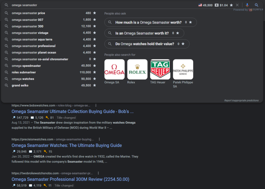The width and height of the screenshot is (265, 189).
Task: Star the main omega seamaster query
Action: pos(231,5)
